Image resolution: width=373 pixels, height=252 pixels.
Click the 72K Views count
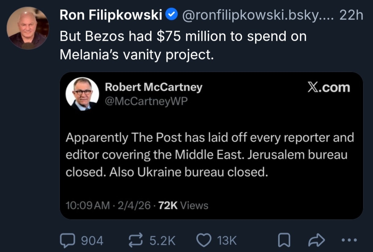pos(183,205)
